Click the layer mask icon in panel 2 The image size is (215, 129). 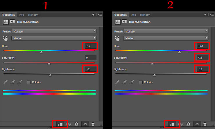click(x=124, y=22)
